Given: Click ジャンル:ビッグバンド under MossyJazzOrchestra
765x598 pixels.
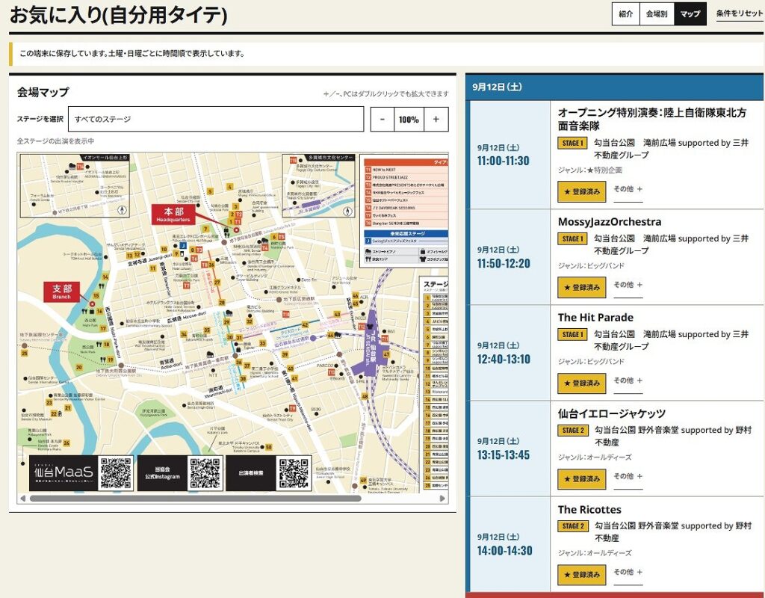Looking at the screenshot, I should click(x=591, y=265).
